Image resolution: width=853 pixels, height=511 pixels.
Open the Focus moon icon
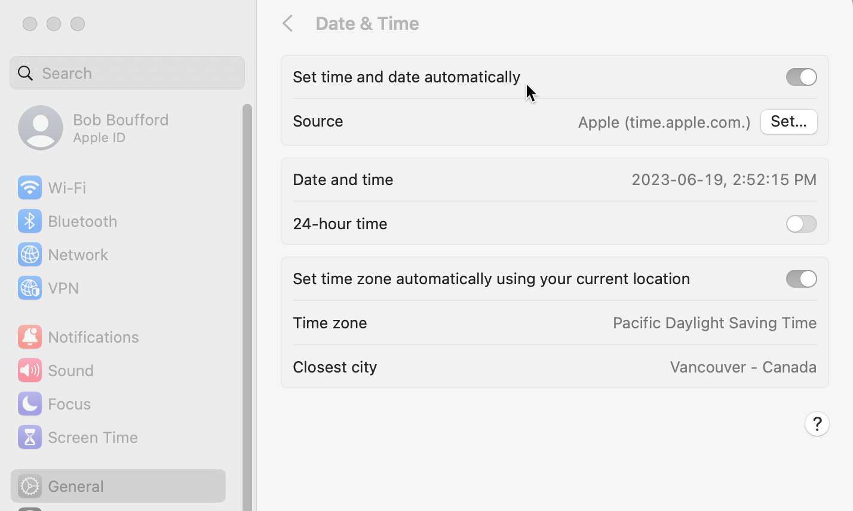[29, 404]
